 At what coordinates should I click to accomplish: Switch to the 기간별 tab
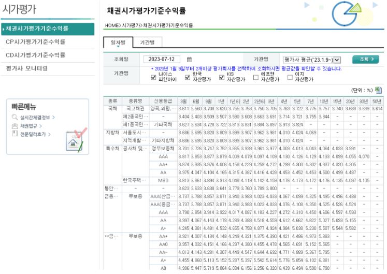click(x=147, y=42)
